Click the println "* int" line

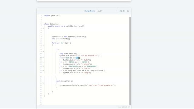[77, 68]
